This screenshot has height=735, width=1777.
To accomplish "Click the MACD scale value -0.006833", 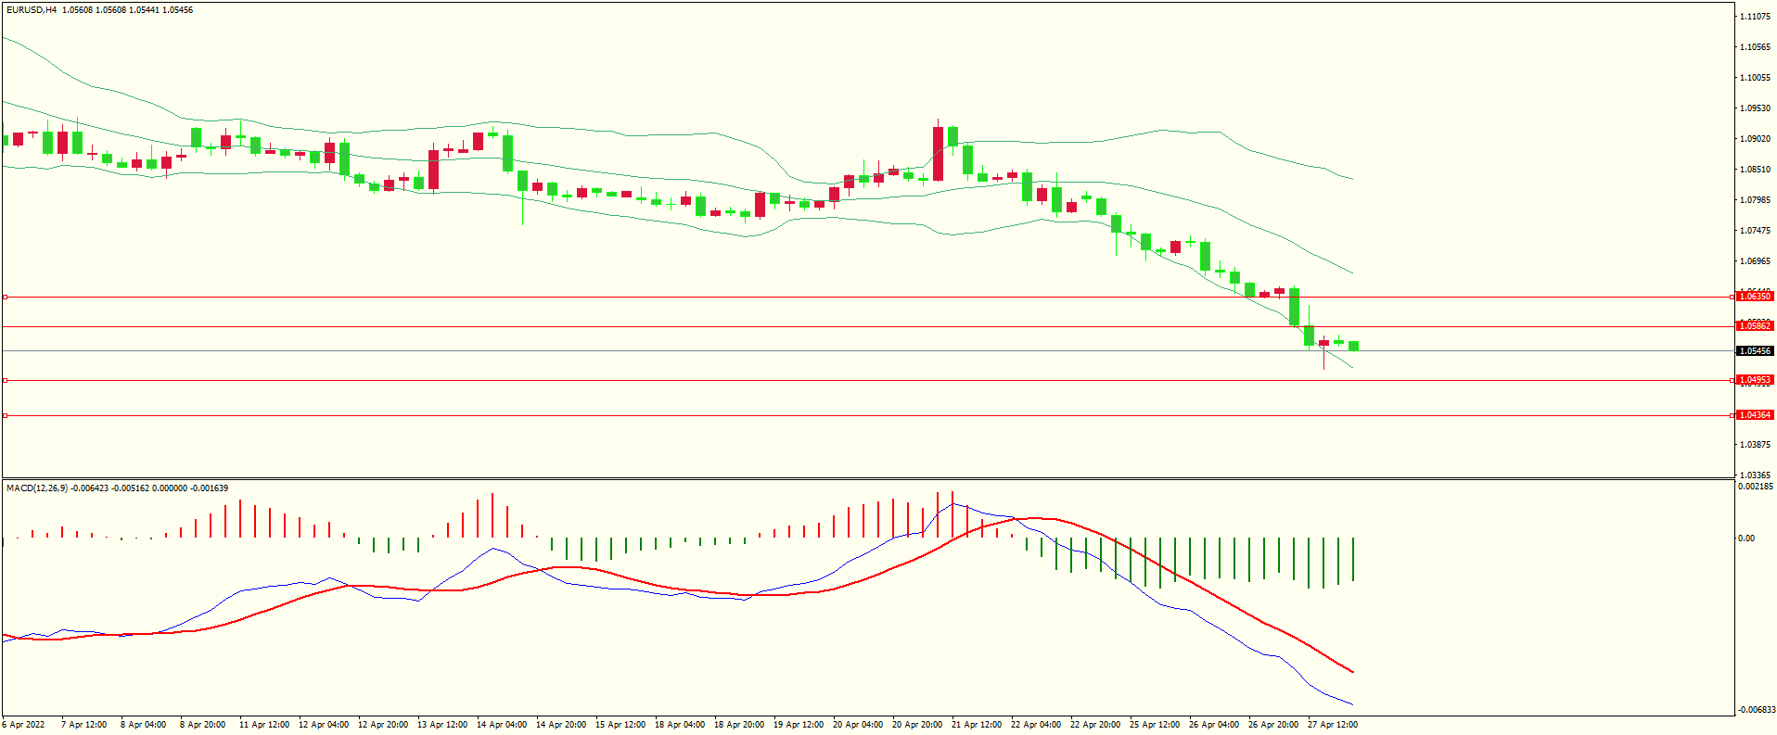I will coord(1756,709).
